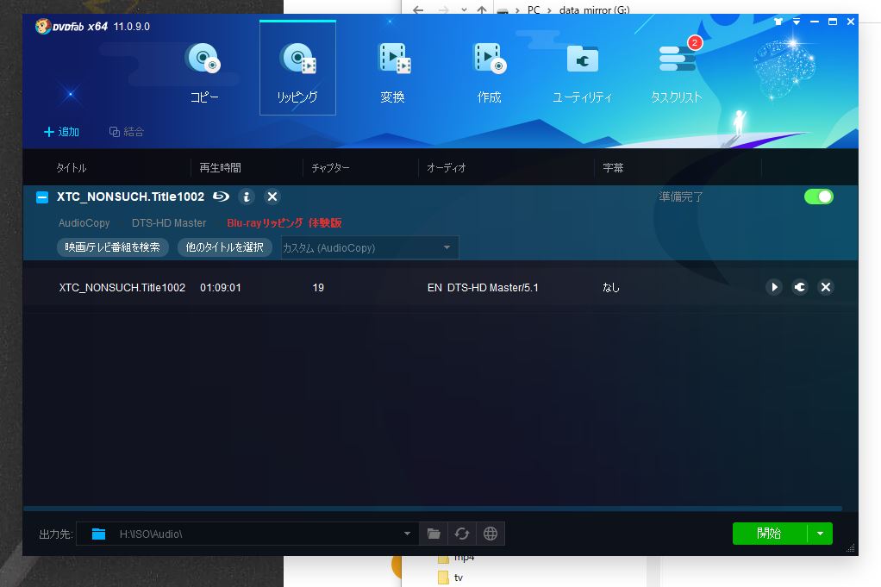Click the title name XTC_NONSUCH.Title1002 in row

[122, 288]
